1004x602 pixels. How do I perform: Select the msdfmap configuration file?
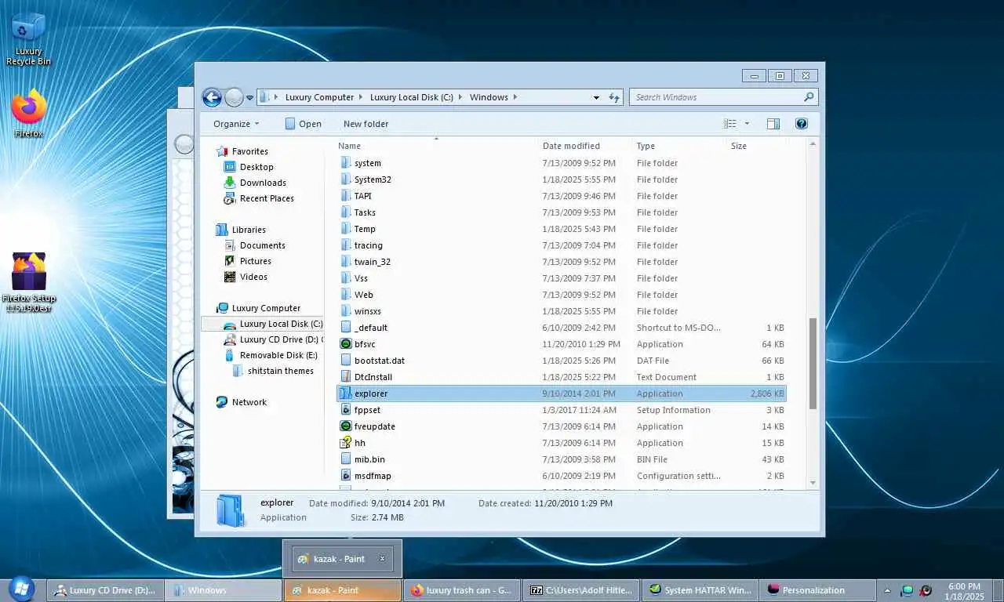[373, 476]
